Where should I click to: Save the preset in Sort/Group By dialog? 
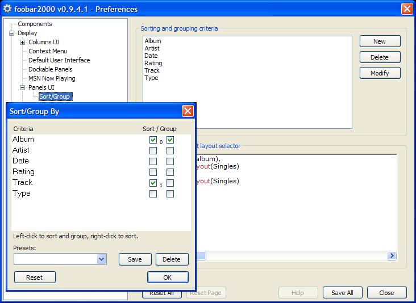pyautogui.click(x=135, y=259)
